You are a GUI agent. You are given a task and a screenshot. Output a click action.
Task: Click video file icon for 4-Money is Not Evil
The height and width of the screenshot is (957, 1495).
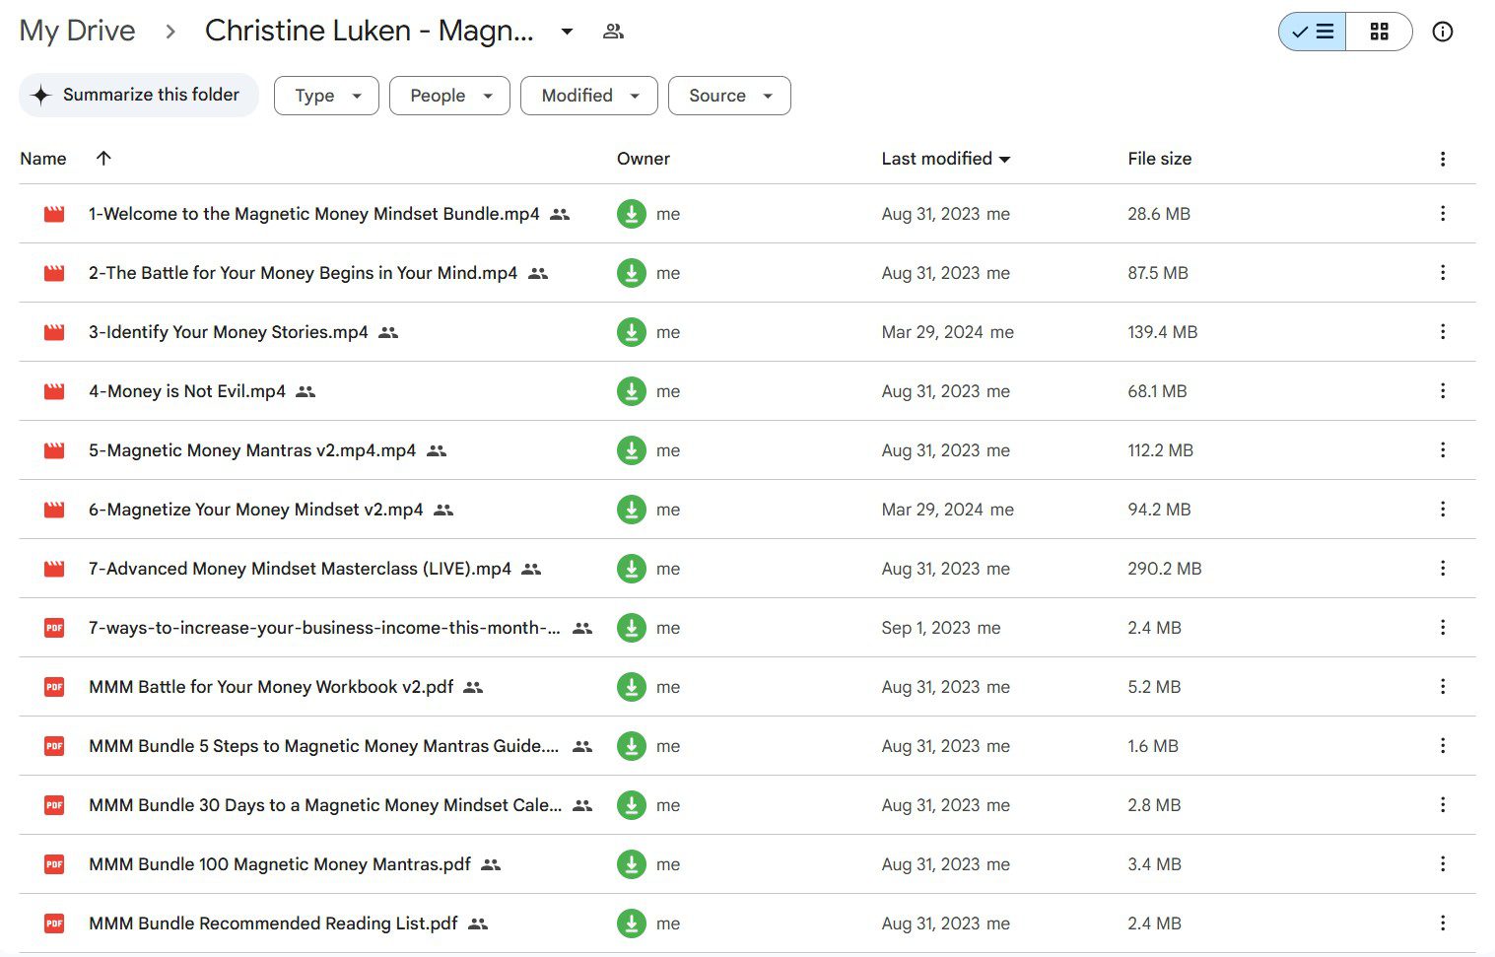point(54,391)
